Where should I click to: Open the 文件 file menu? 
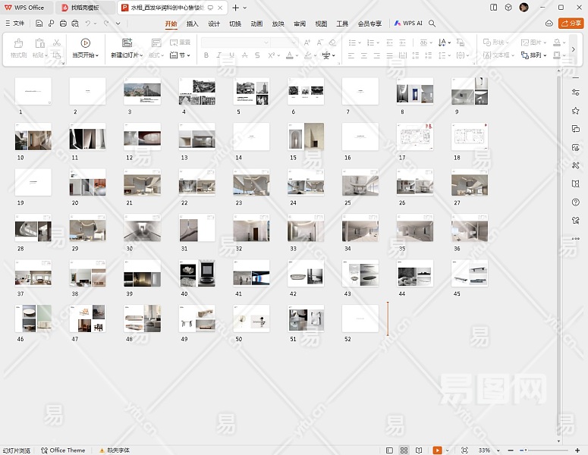click(14, 24)
